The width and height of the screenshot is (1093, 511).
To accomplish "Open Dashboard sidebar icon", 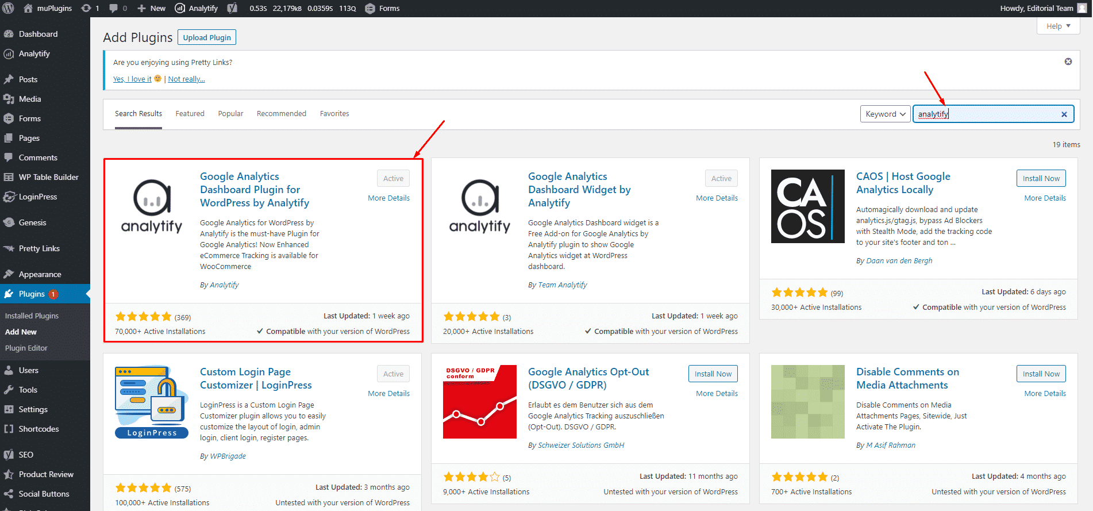I will click(9, 34).
